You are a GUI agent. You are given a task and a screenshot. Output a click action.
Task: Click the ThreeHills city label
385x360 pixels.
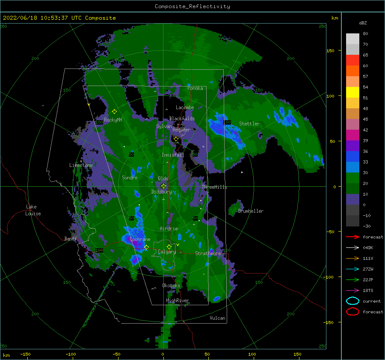215,187
